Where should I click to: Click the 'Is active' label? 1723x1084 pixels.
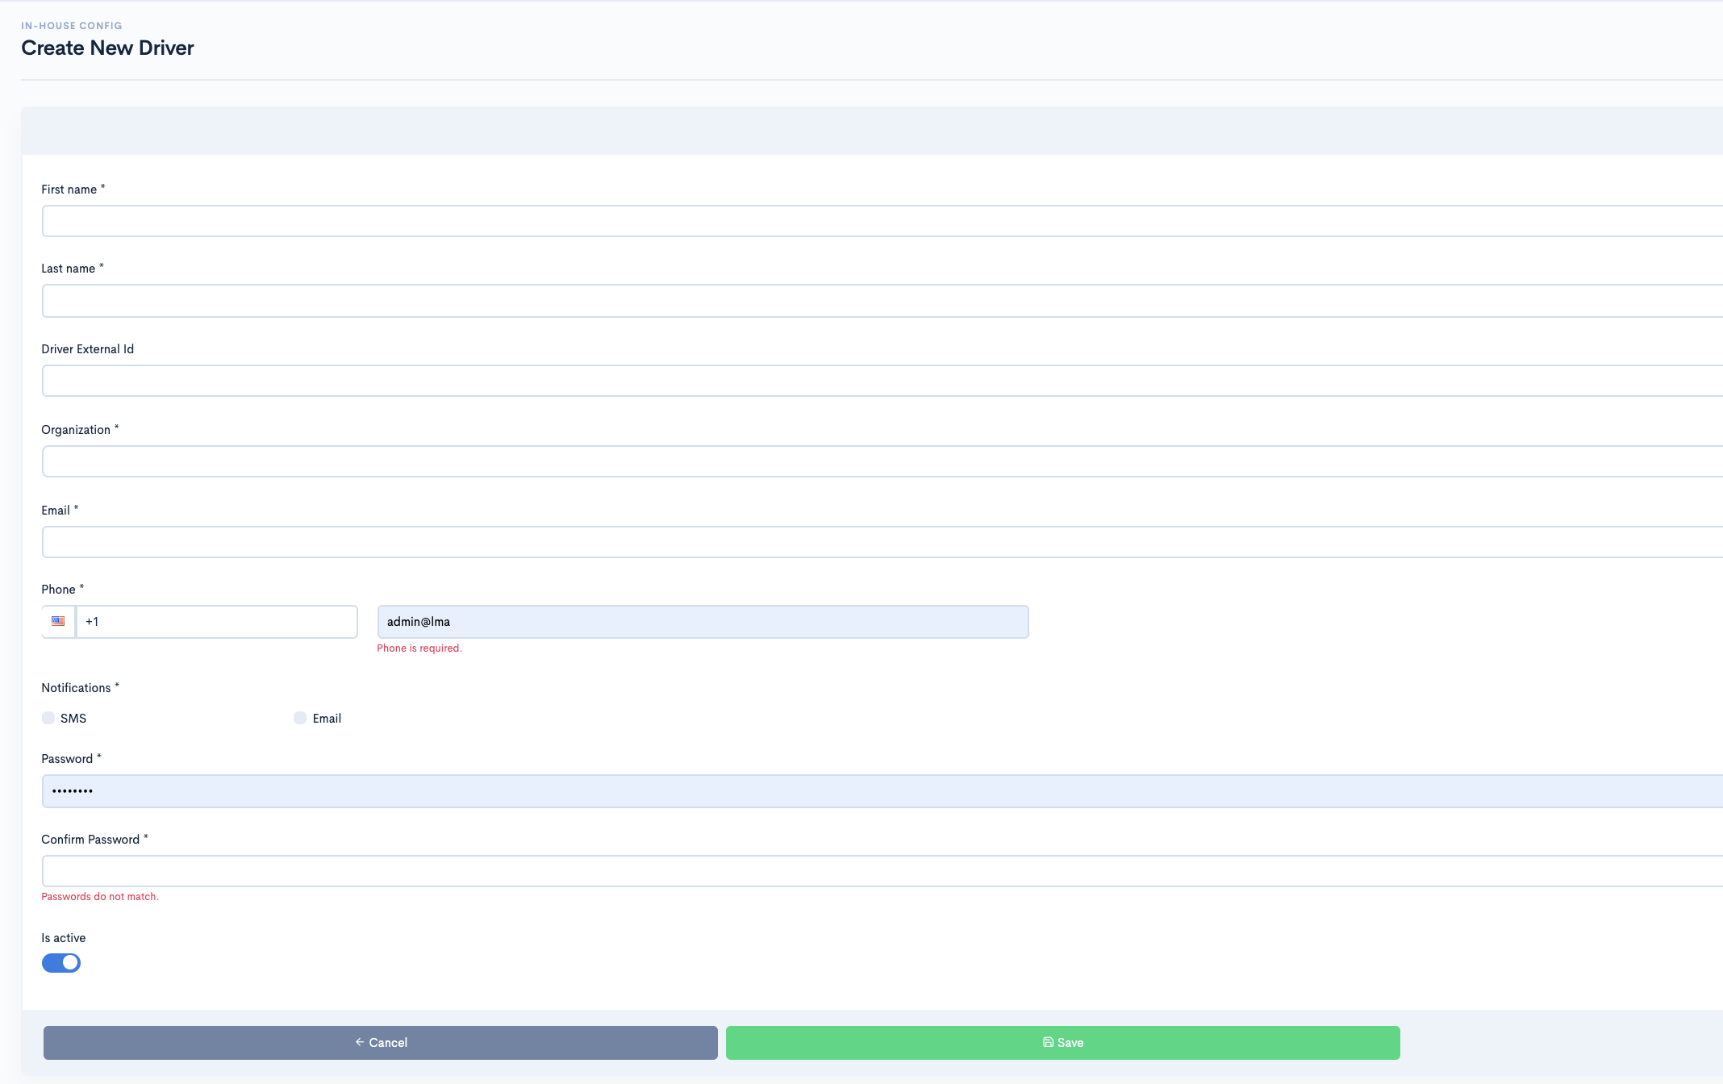pyautogui.click(x=64, y=938)
